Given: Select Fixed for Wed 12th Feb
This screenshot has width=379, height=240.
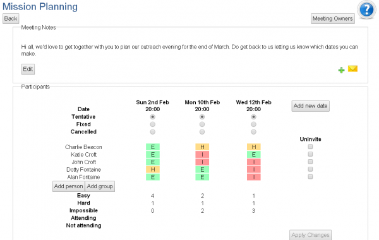Looking at the screenshot, I should (253, 124).
